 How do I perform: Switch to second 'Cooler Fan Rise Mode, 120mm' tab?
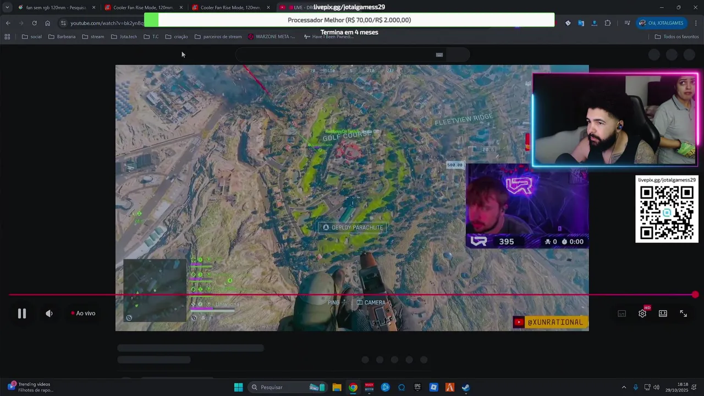230,8
